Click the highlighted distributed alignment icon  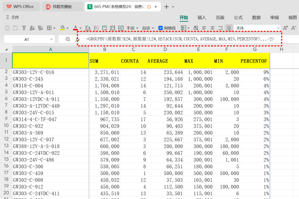(x=229, y=28)
